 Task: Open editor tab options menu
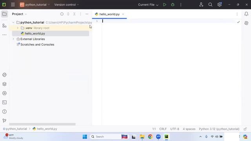pyautogui.click(x=237, y=14)
